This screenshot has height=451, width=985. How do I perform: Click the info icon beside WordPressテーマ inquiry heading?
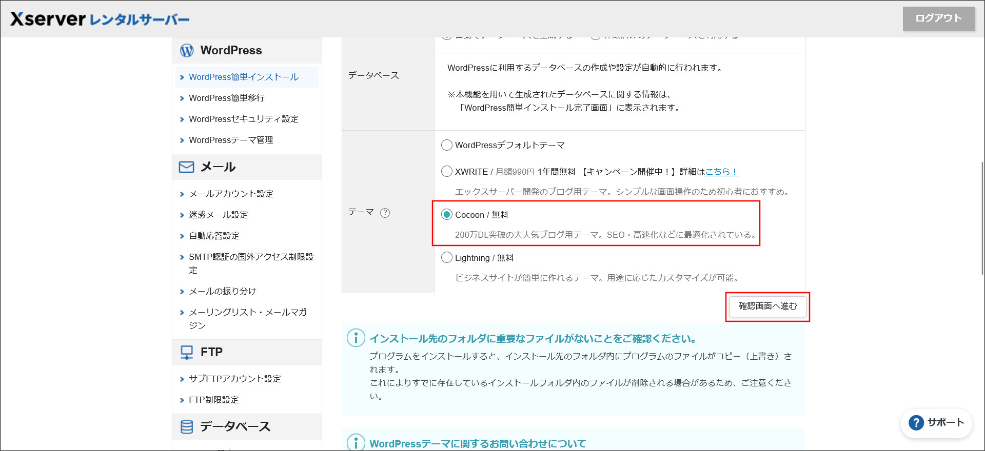tap(356, 442)
